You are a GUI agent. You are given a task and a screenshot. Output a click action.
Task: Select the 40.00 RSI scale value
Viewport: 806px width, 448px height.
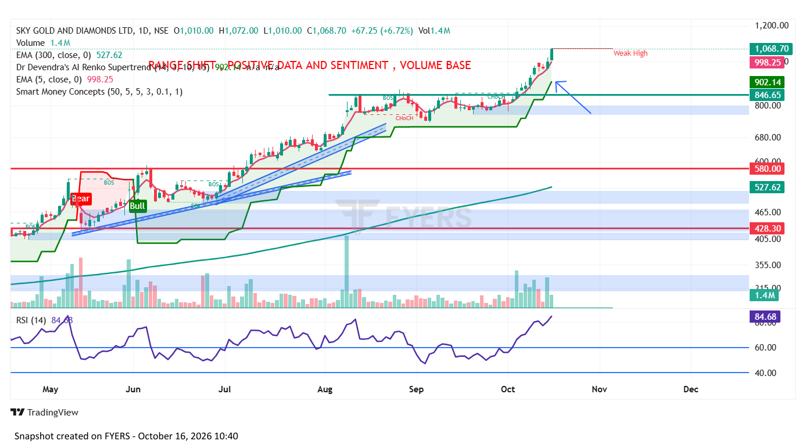(x=765, y=373)
